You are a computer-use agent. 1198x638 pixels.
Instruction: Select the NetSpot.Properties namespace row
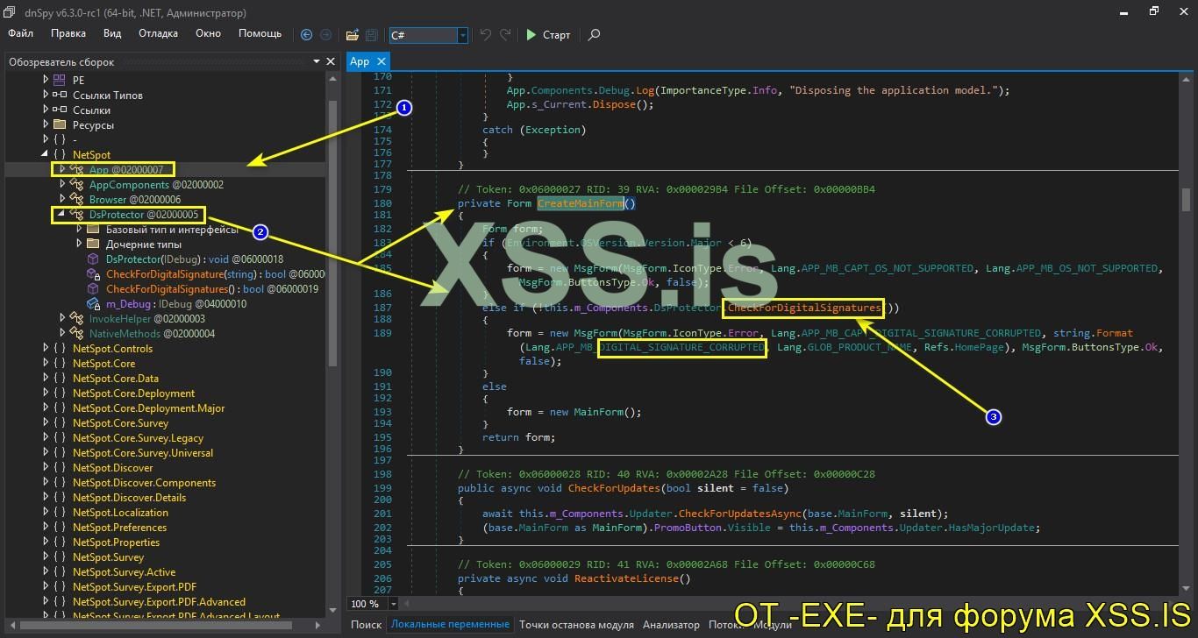point(116,542)
